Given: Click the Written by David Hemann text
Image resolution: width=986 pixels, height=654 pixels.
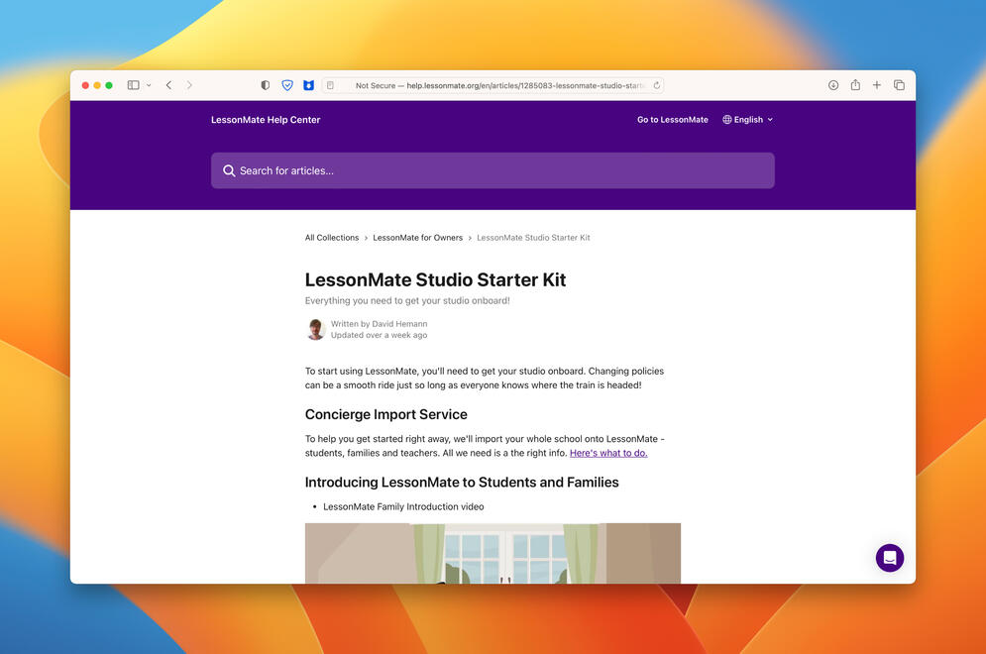Looking at the screenshot, I should pos(380,324).
